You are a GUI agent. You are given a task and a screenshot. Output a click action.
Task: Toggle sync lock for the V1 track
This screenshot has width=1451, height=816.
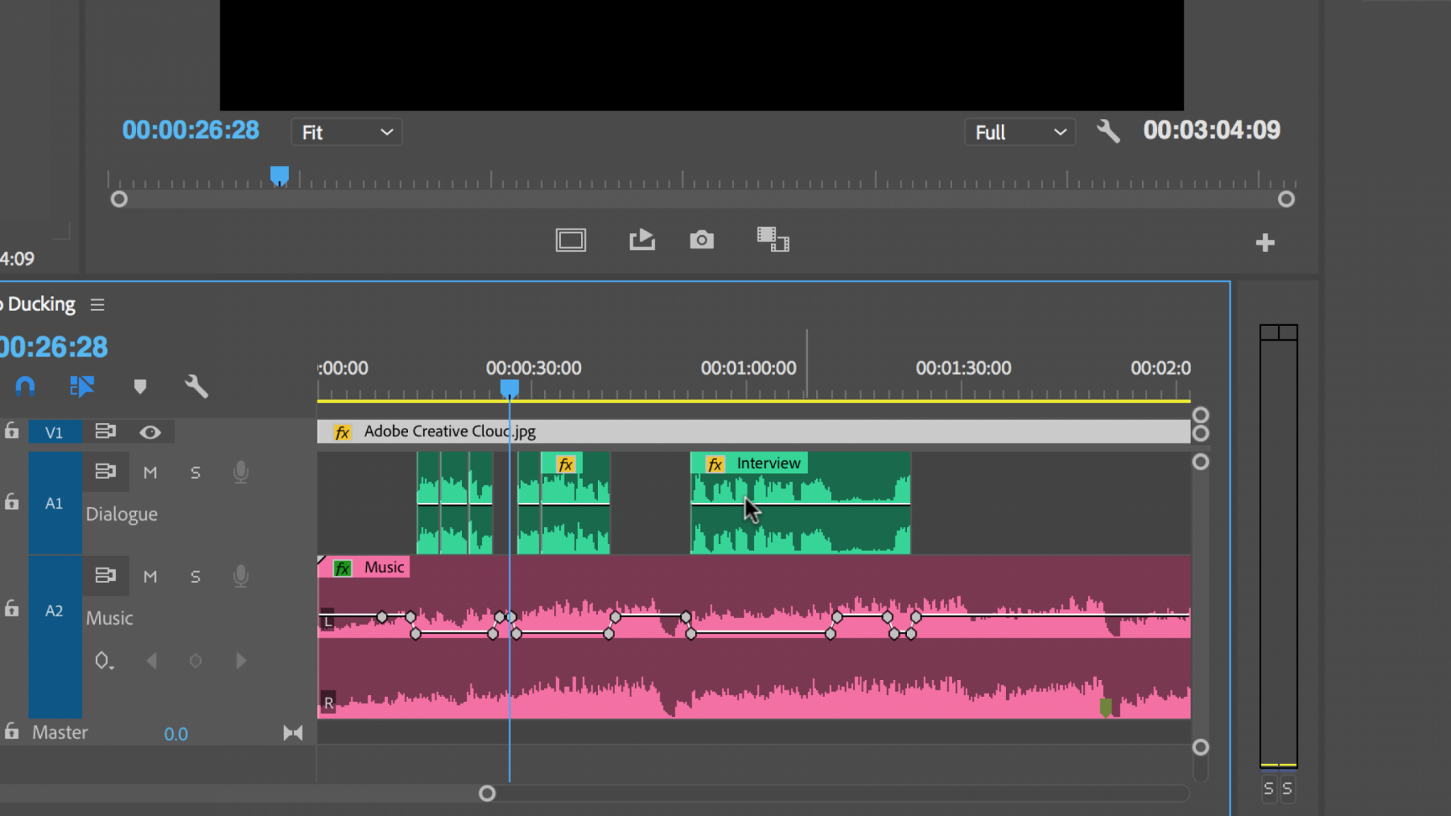tap(106, 431)
